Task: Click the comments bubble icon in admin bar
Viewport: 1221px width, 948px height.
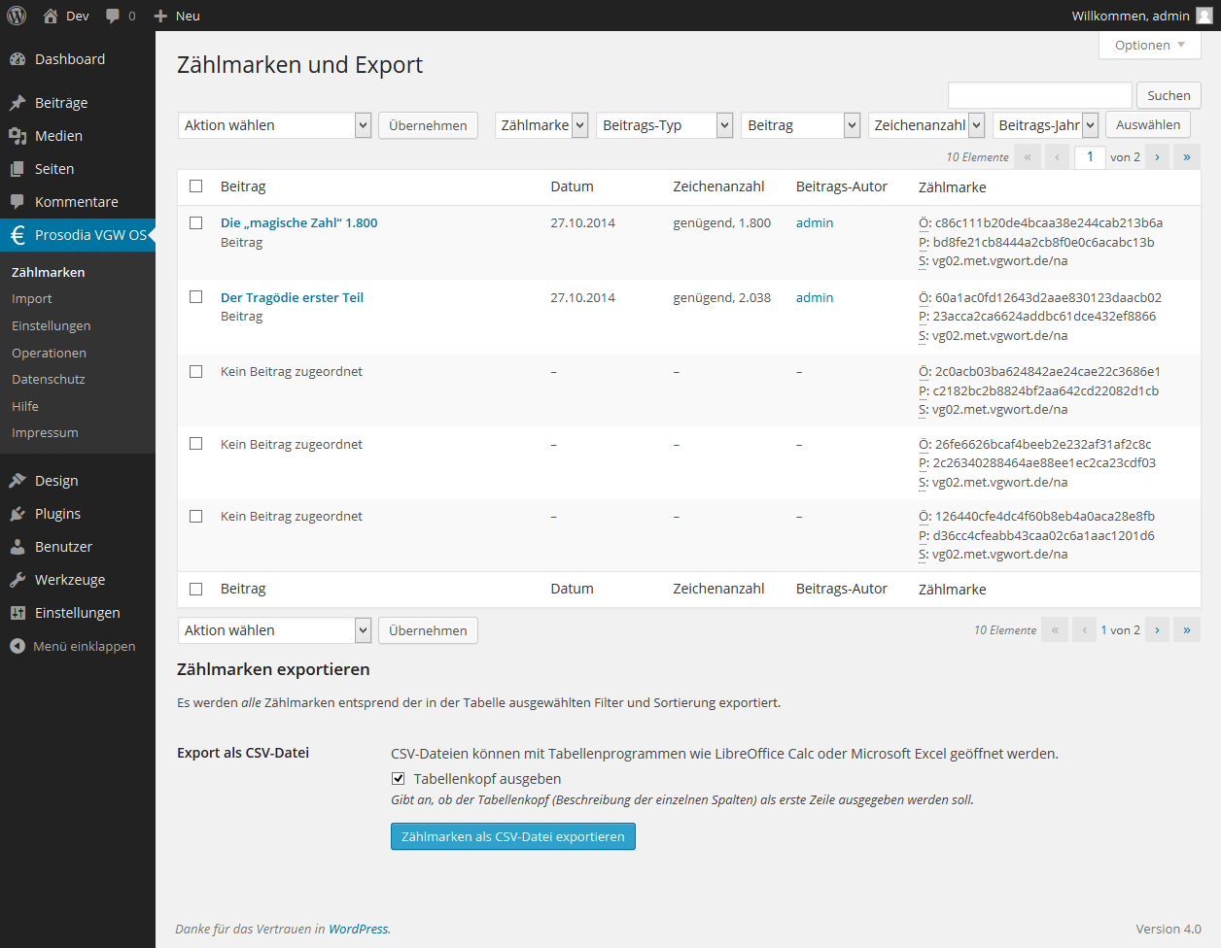Action: (x=114, y=16)
